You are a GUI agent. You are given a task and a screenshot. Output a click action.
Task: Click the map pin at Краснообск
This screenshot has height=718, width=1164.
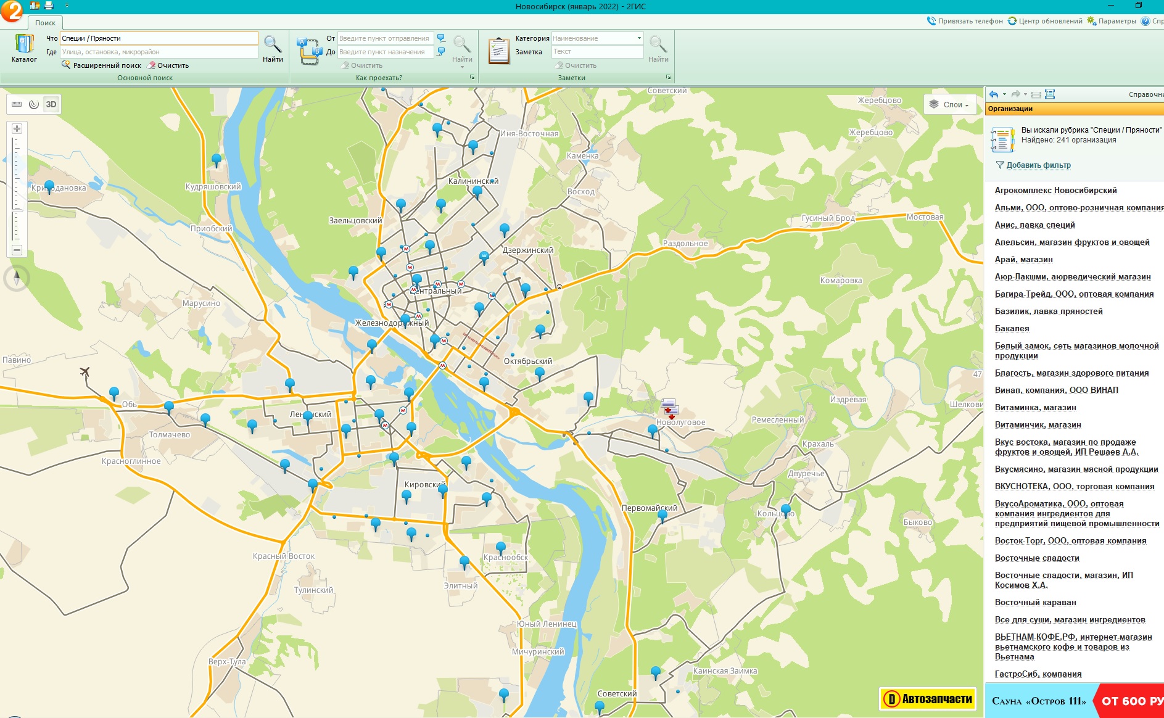pyautogui.click(x=501, y=548)
